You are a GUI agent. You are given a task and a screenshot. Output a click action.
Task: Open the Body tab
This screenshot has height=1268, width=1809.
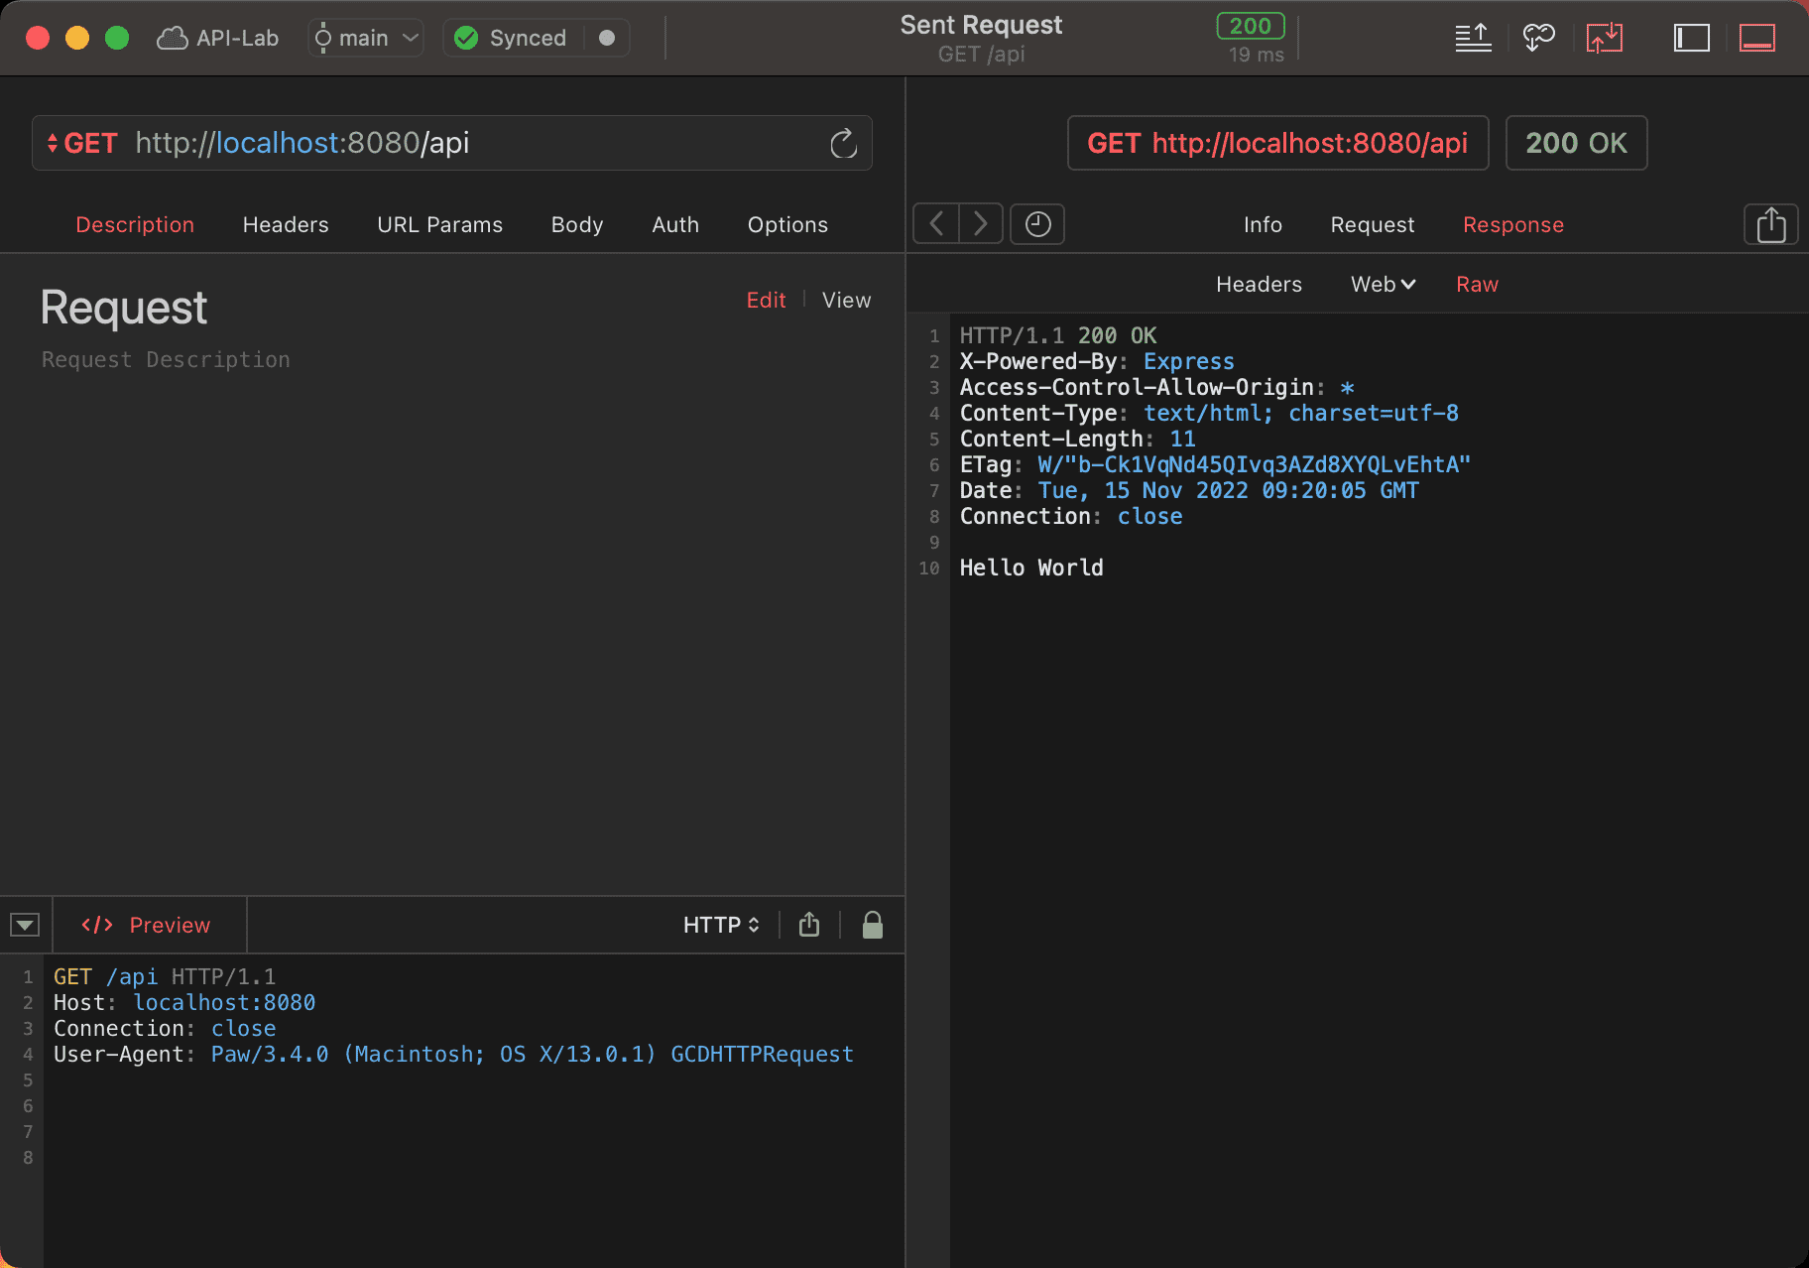click(577, 224)
